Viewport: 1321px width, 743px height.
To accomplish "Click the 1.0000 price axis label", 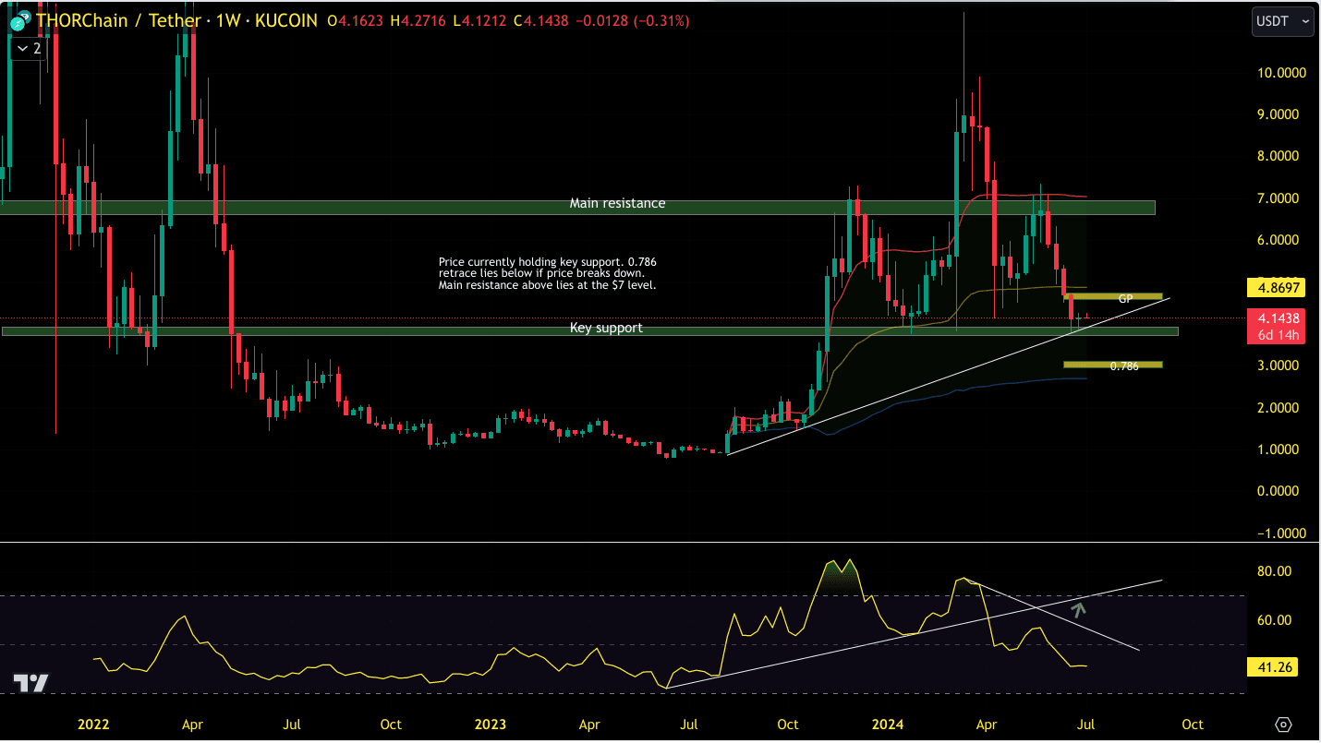I will [x=1279, y=449].
